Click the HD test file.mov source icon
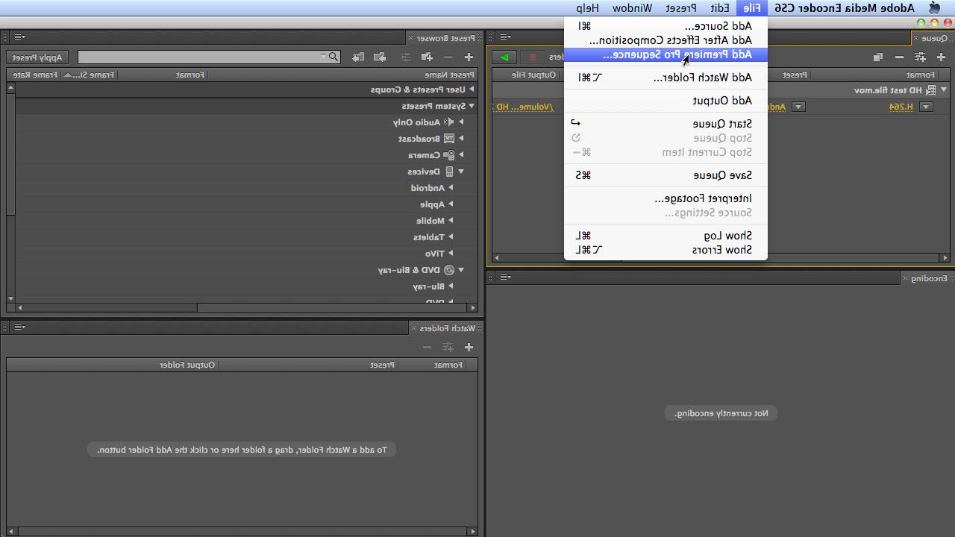Image resolution: width=955 pixels, height=537 pixels. pyautogui.click(x=930, y=90)
